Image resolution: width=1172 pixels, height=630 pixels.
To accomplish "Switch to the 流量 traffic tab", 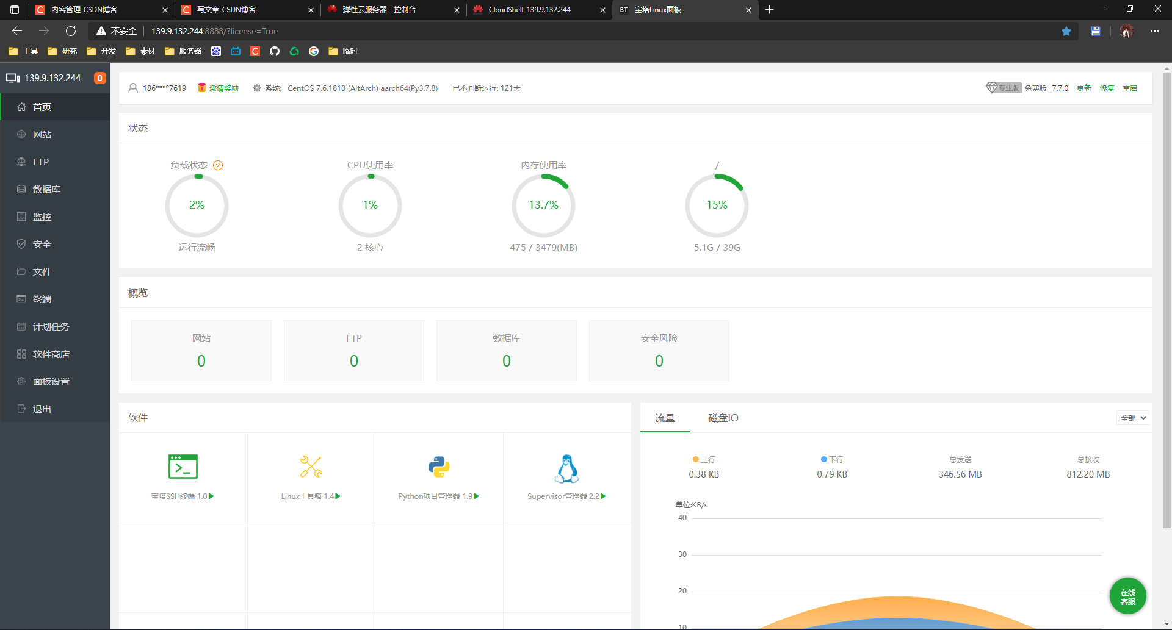I will [665, 418].
